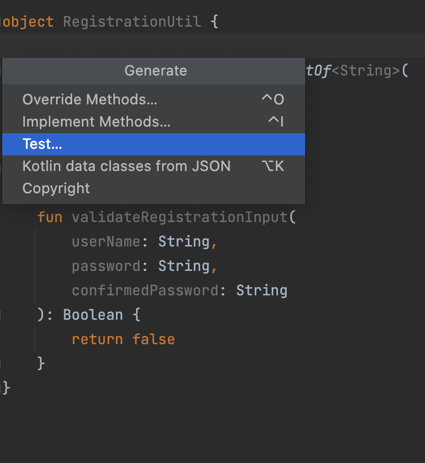Click the ⌥K shortcut hint
Image resolution: width=425 pixels, height=463 pixels.
point(272,166)
